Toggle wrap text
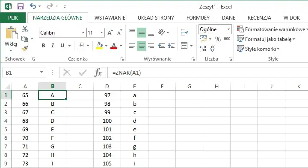 pos(184,32)
